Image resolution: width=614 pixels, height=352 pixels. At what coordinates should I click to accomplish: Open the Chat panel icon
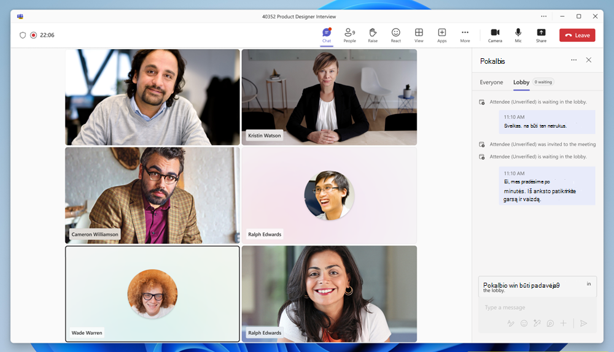point(327,35)
